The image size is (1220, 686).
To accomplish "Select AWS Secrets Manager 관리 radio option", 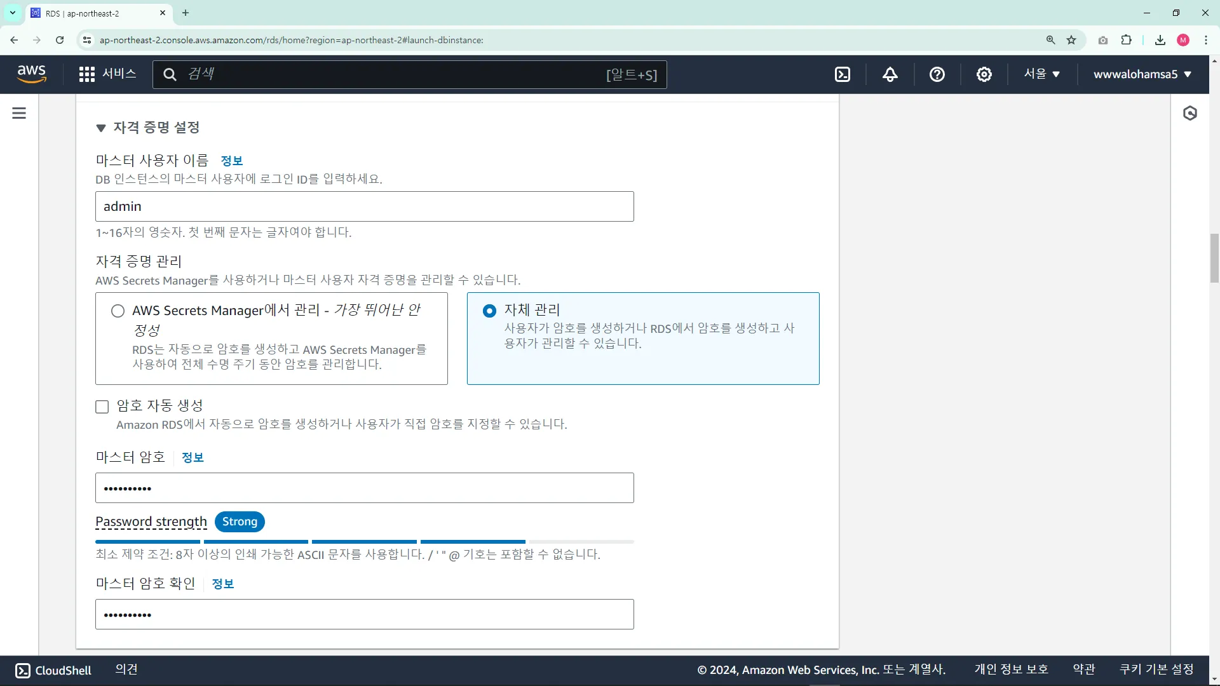I will pos(118,311).
